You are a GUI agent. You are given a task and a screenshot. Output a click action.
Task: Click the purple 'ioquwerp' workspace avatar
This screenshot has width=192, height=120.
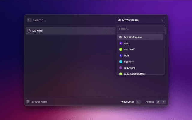click(x=121, y=68)
